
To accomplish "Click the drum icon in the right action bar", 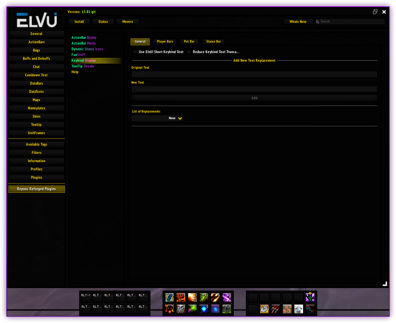I will (x=264, y=309).
